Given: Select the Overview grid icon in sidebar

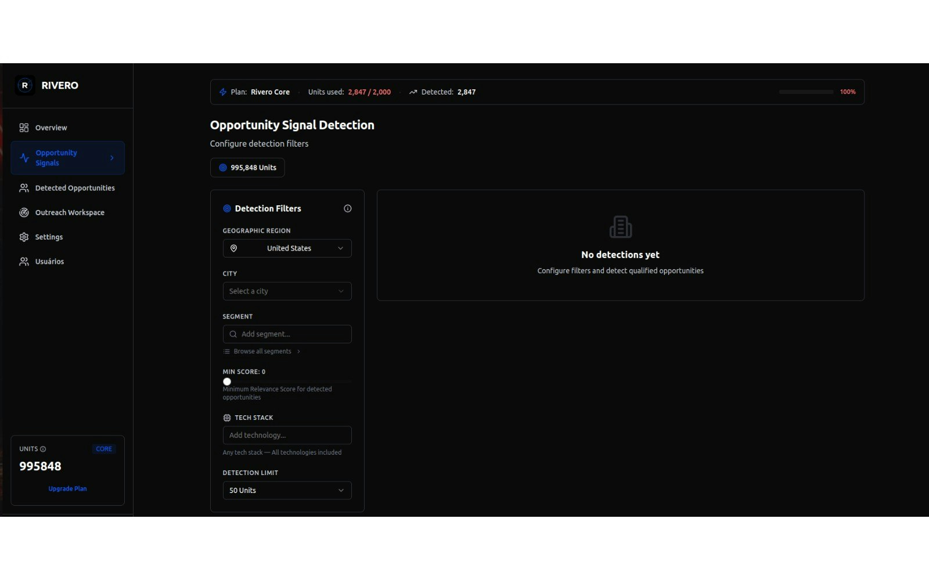Looking at the screenshot, I should [24, 128].
